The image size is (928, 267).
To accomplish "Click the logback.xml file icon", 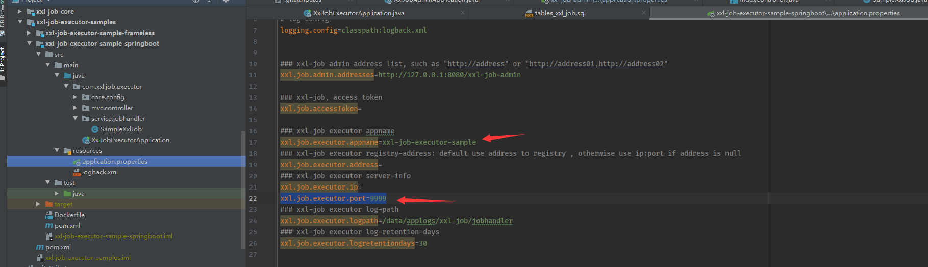I will coord(77,172).
